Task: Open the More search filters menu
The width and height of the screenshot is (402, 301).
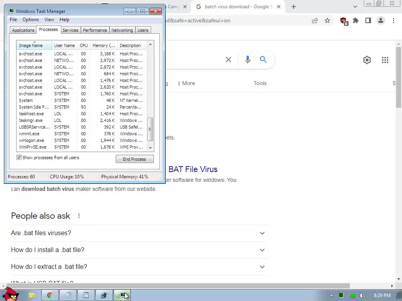Action: (x=186, y=83)
